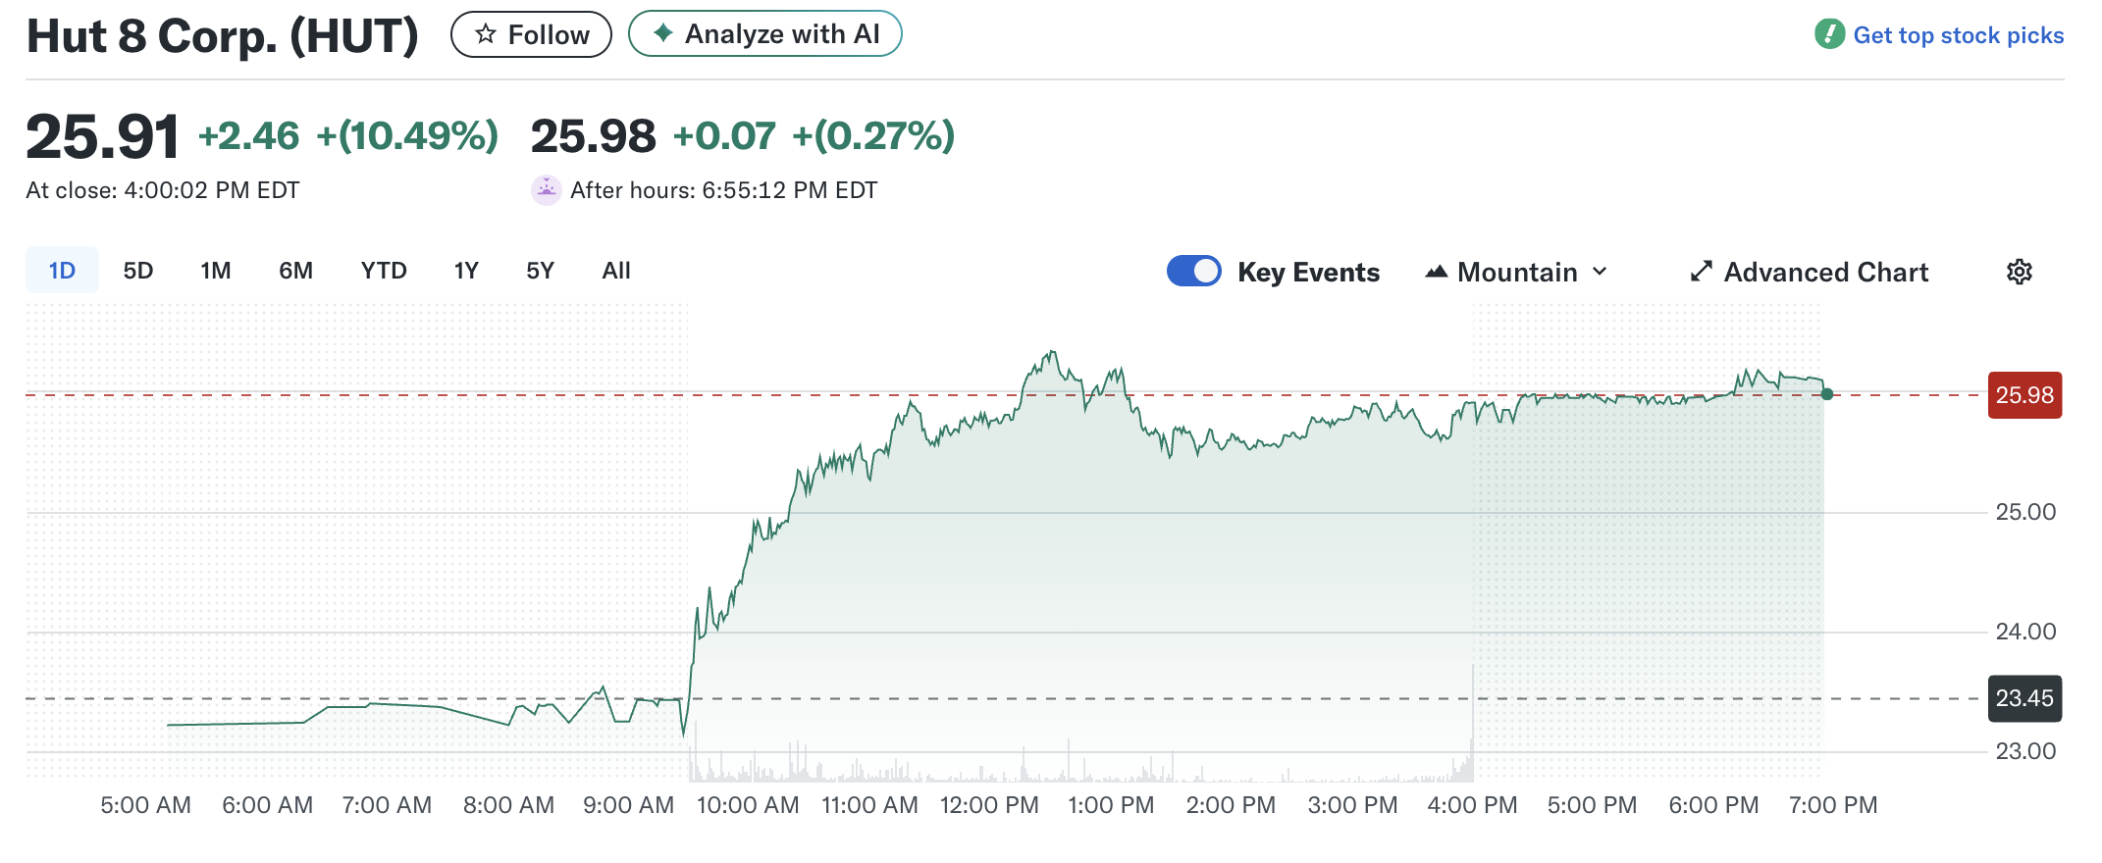The image size is (2102, 863).
Task: Click the star icon in Follow button
Action: coord(485,34)
